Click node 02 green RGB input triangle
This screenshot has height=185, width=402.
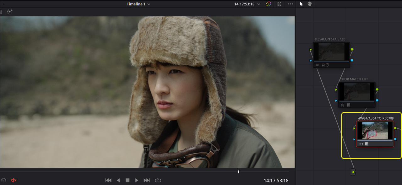[336, 90]
